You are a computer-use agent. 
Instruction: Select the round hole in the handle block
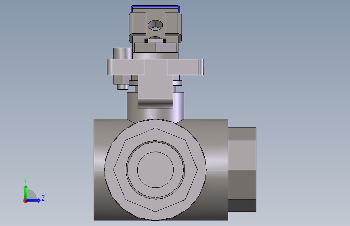click(x=155, y=25)
